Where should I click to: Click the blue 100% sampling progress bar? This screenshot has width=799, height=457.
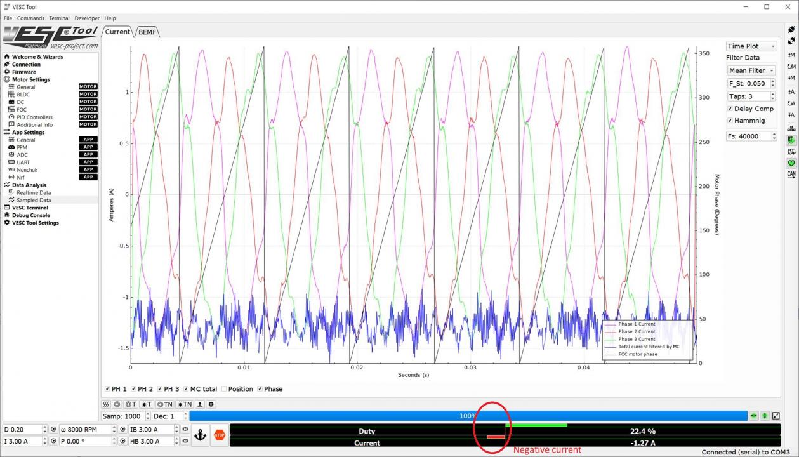coord(468,416)
